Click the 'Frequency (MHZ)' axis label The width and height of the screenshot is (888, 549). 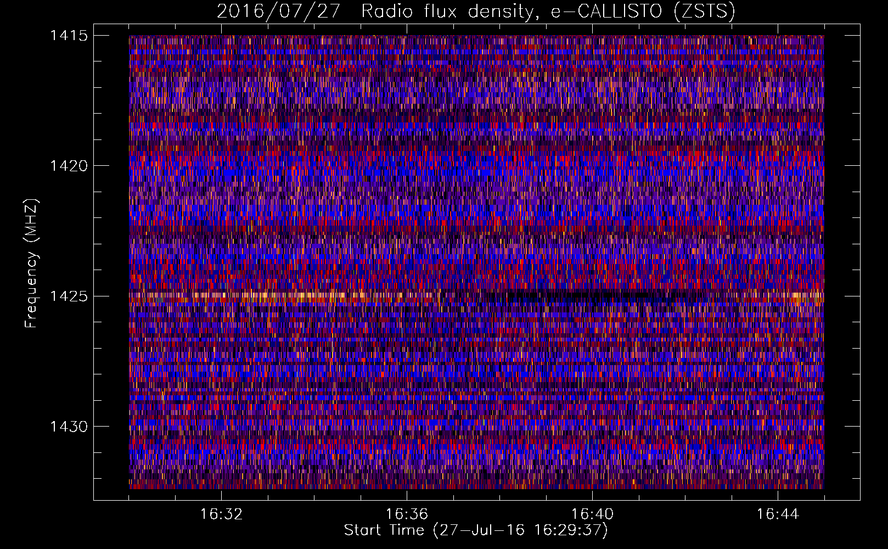[31, 264]
